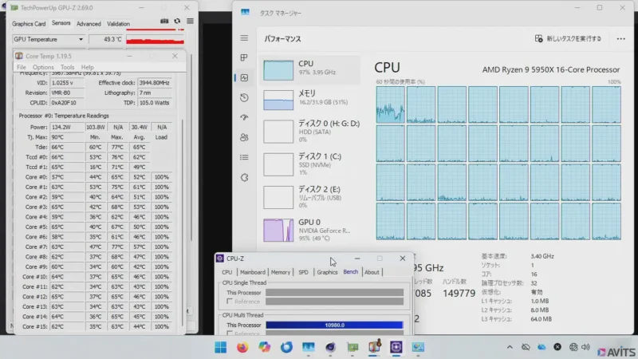Expand the GPU Temperature sensor dropdown
638x359 pixels.
click(x=81, y=38)
